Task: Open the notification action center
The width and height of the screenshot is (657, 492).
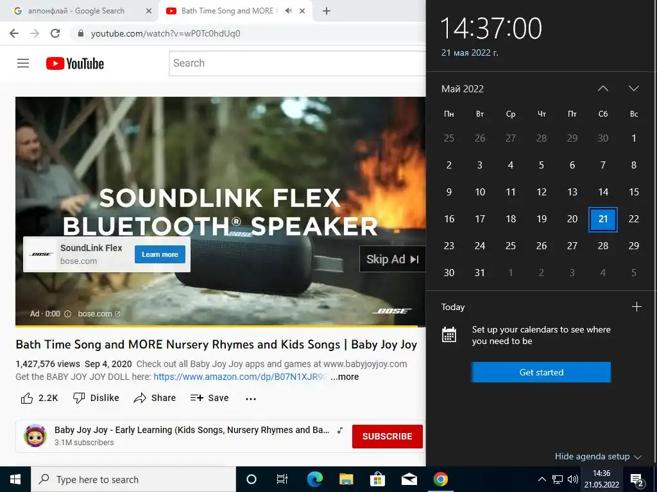Action: (x=637, y=480)
